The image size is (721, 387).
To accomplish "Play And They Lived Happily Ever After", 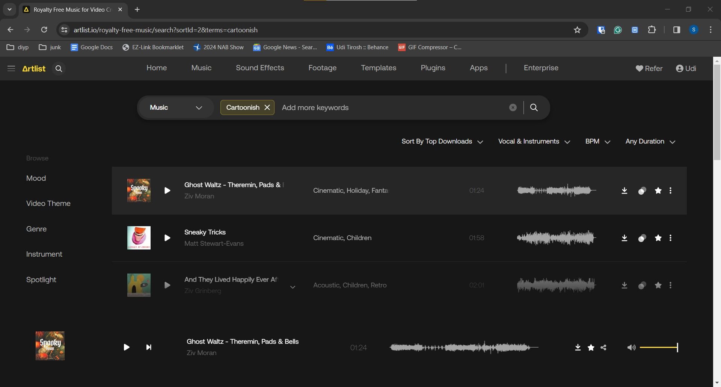I will (x=167, y=286).
